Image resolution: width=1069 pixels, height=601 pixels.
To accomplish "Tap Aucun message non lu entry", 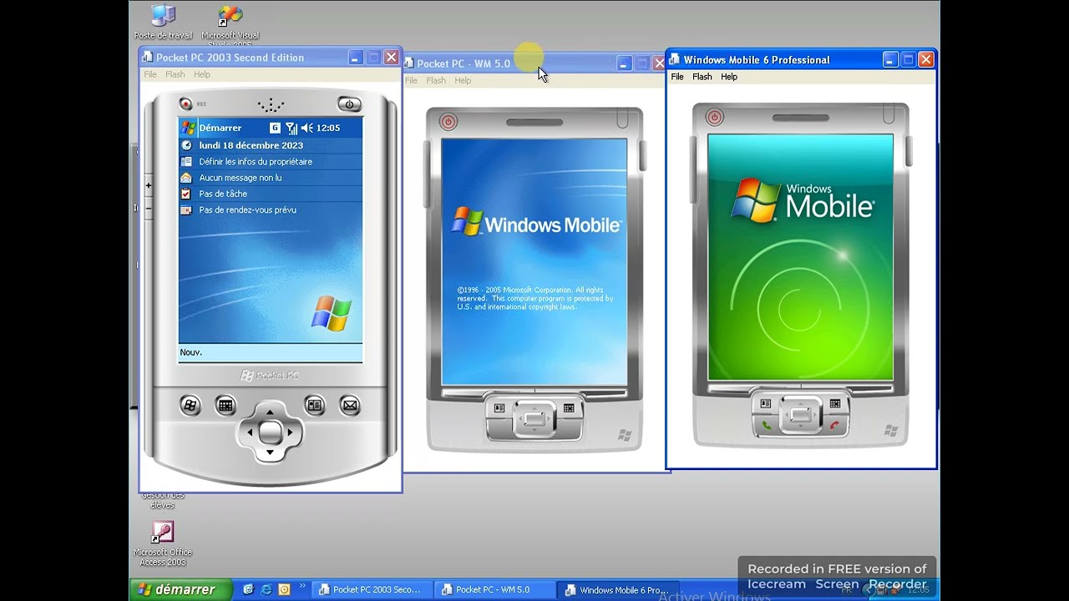I will coord(241,178).
